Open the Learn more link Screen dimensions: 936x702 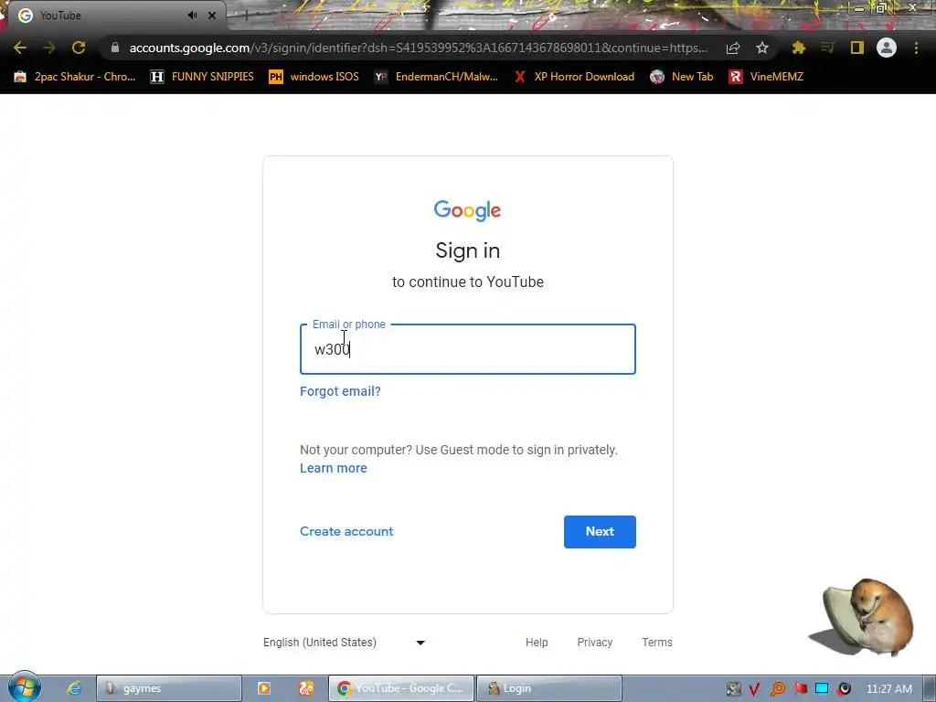pos(333,469)
